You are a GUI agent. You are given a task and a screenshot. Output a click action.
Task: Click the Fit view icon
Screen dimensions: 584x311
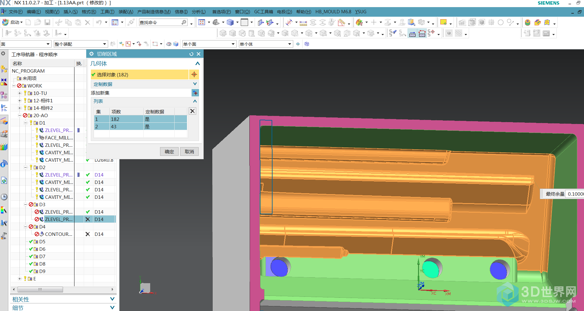(x=202, y=22)
